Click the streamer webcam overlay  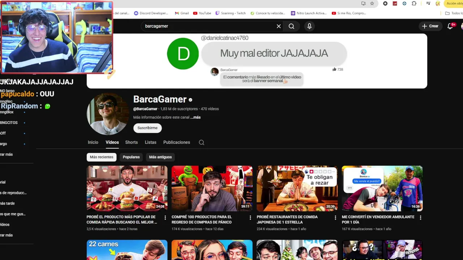click(x=57, y=37)
